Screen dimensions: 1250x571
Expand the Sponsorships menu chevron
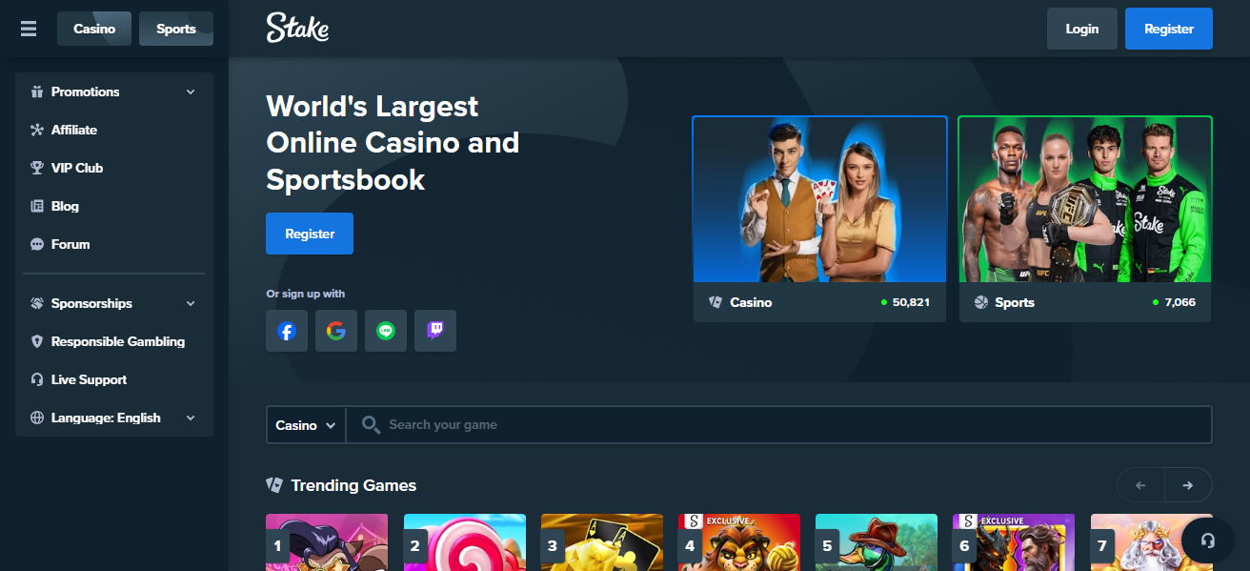click(x=191, y=304)
